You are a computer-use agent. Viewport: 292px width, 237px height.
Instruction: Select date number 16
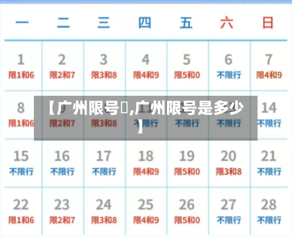[62, 156]
